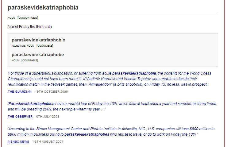
Task: Select the derived word paraskevidekatriaphobe
Action: coord(38,55)
